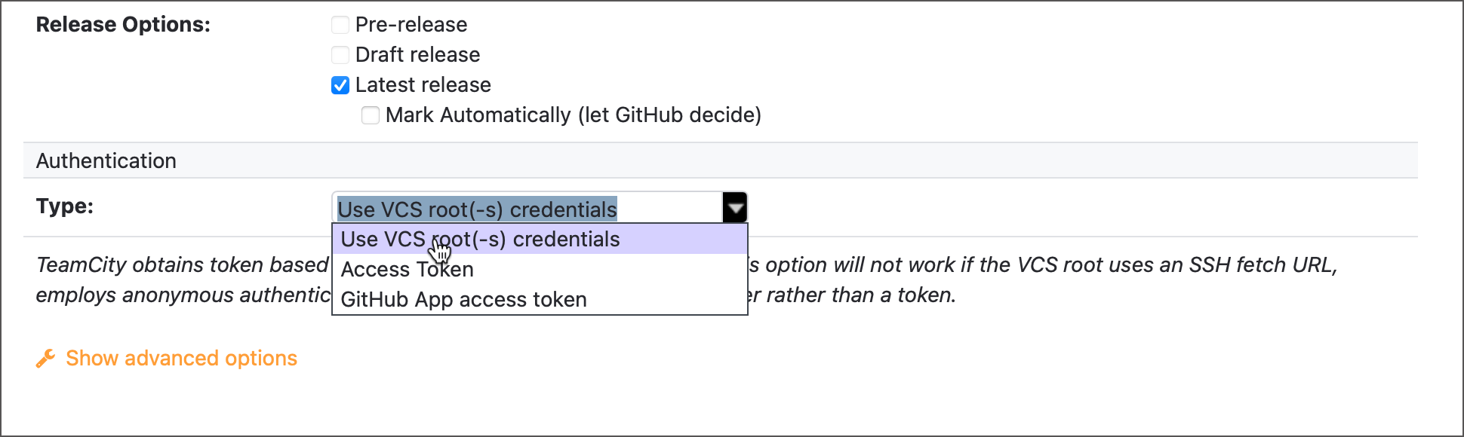Toggle the Mark Automatically checkbox

[371, 115]
